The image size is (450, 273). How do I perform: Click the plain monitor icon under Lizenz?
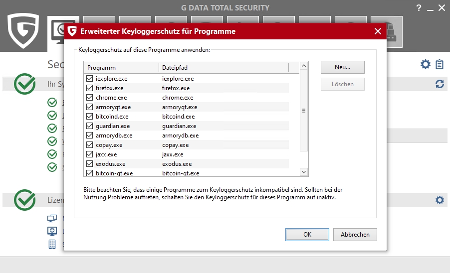tap(52, 219)
